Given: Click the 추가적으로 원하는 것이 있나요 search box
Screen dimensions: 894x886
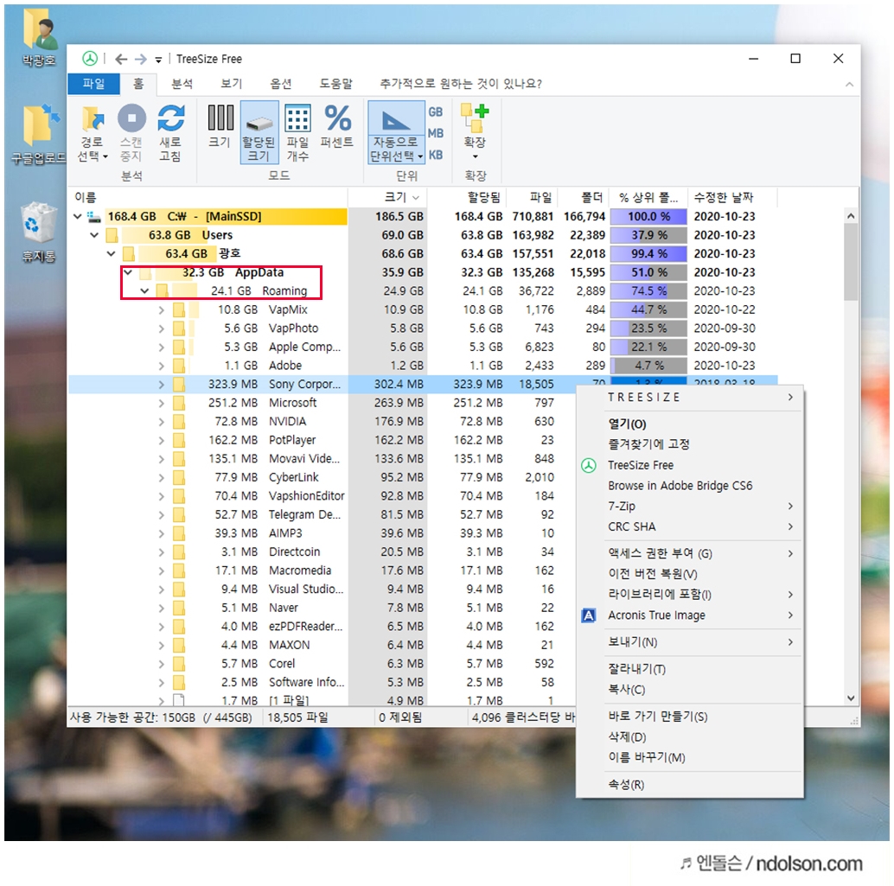Looking at the screenshot, I should point(461,83).
